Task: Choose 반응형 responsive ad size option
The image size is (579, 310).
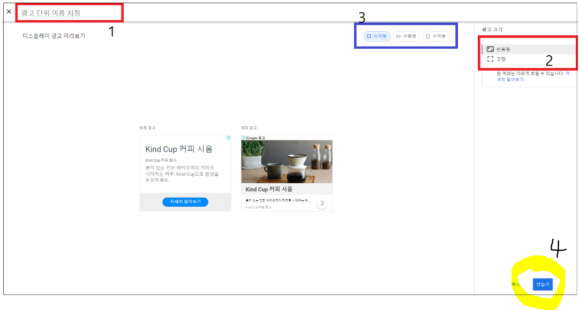Action: click(529, 49)
